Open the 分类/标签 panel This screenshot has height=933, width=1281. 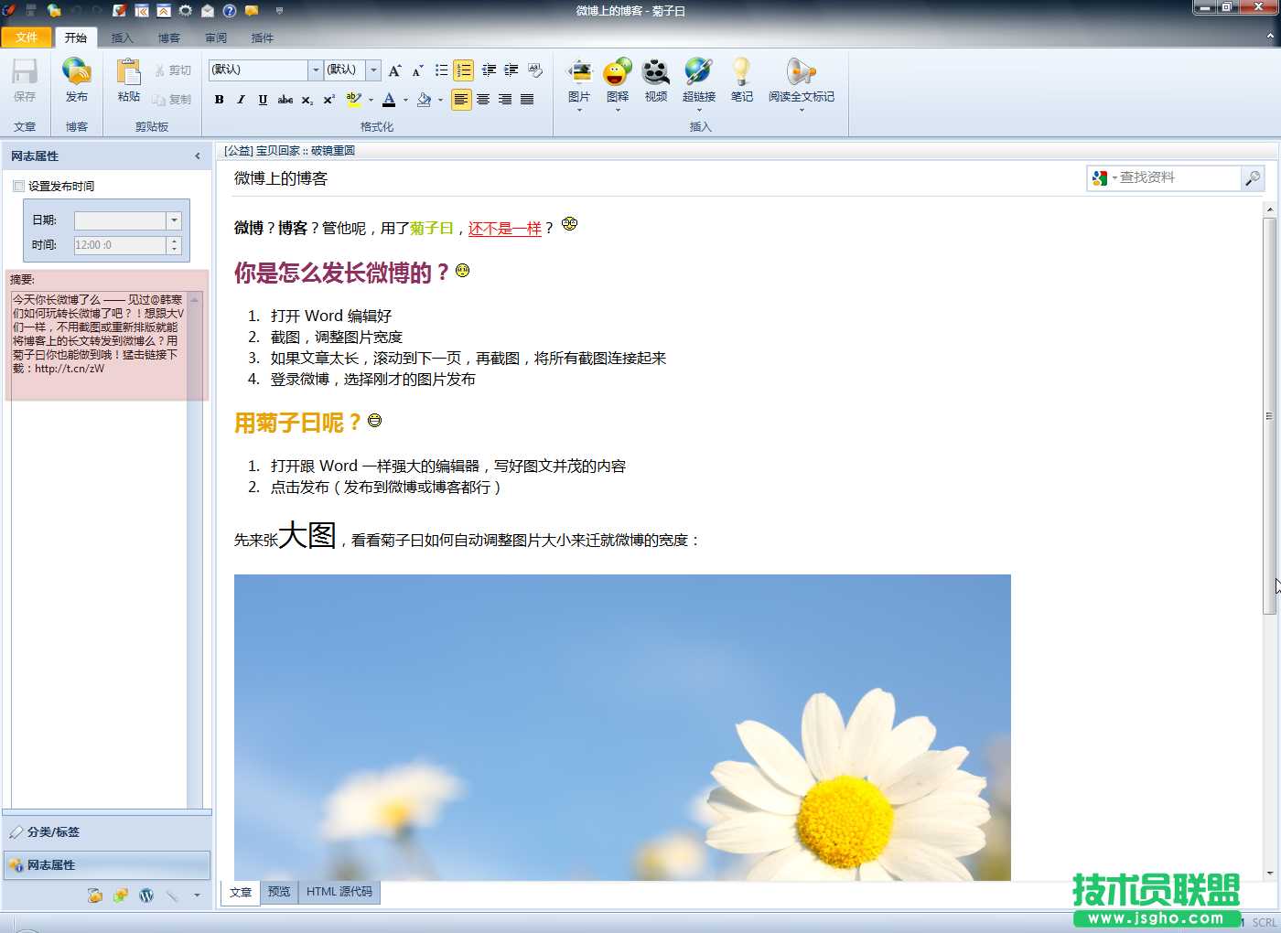point(53,832)
